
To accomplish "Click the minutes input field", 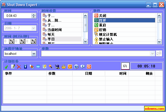I will [x=17, y=41].
